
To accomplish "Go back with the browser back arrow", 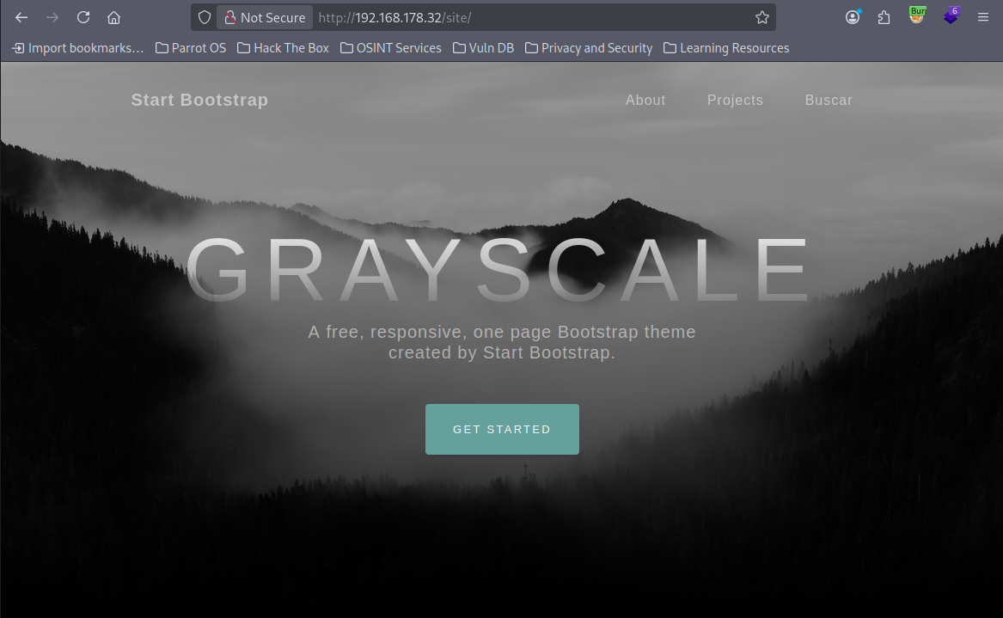I will pyautogui.click(x=21, y=17).
